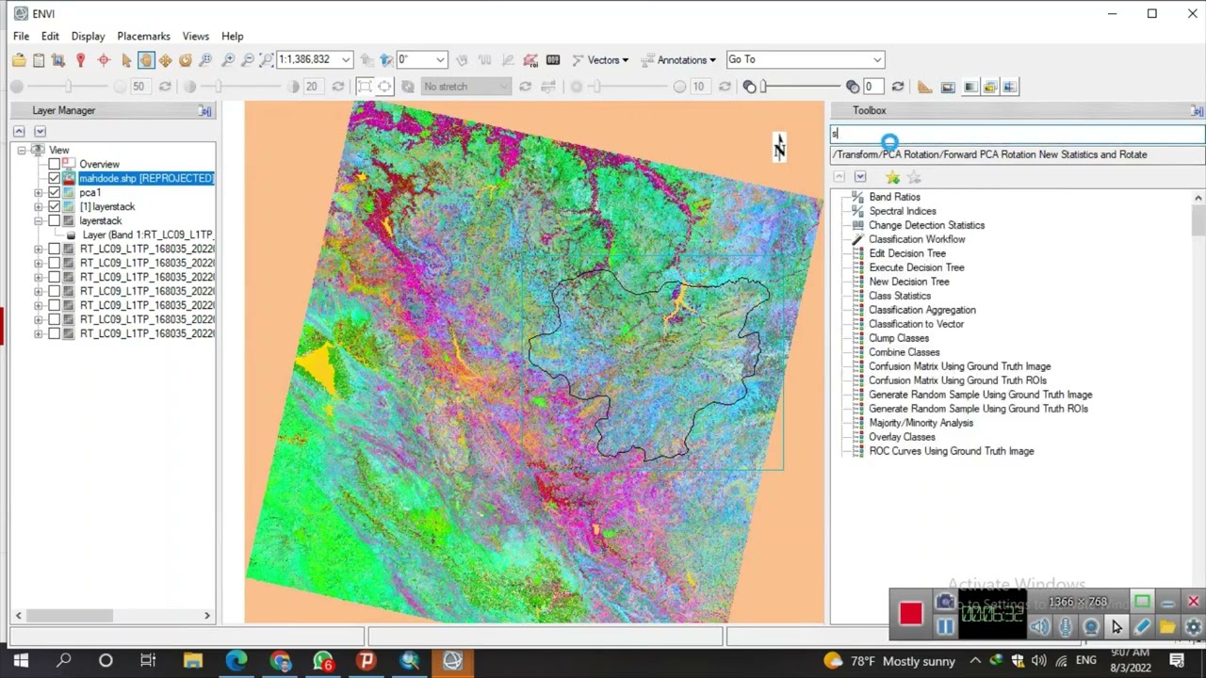Open the Data Manager clipboard icon
The height and width of the screenshot is (678, 1206).
[x=39, y=60]
